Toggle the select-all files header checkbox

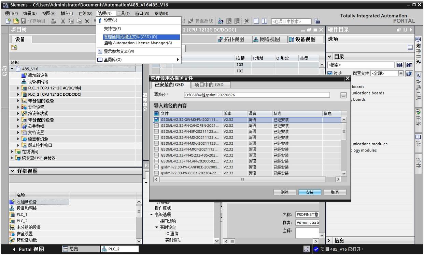pos(156,113)
